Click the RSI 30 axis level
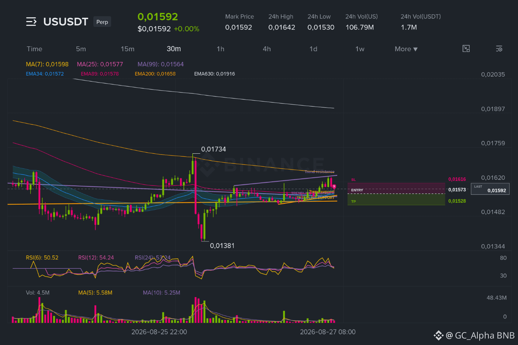Image resolution: width=518 pixels, height=345 pixels. pos(503,276)
